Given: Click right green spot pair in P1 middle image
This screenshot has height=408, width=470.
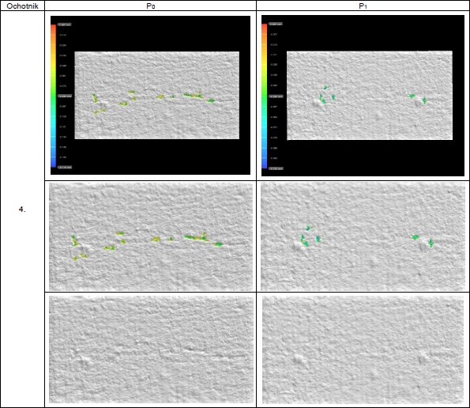Looking at the screenshot, I should [423, 241].
